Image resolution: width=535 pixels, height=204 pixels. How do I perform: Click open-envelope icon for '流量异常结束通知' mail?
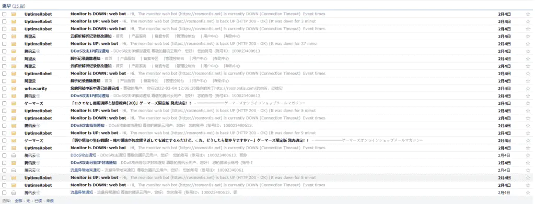tap(14, 170)
